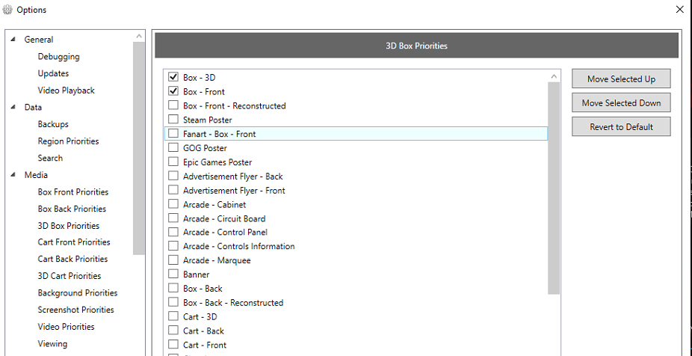Select 3D Box Priorities in sidebar

coord(69,226)
